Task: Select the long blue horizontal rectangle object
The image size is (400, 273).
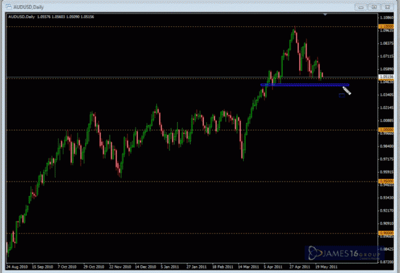Action: (305, 85)
